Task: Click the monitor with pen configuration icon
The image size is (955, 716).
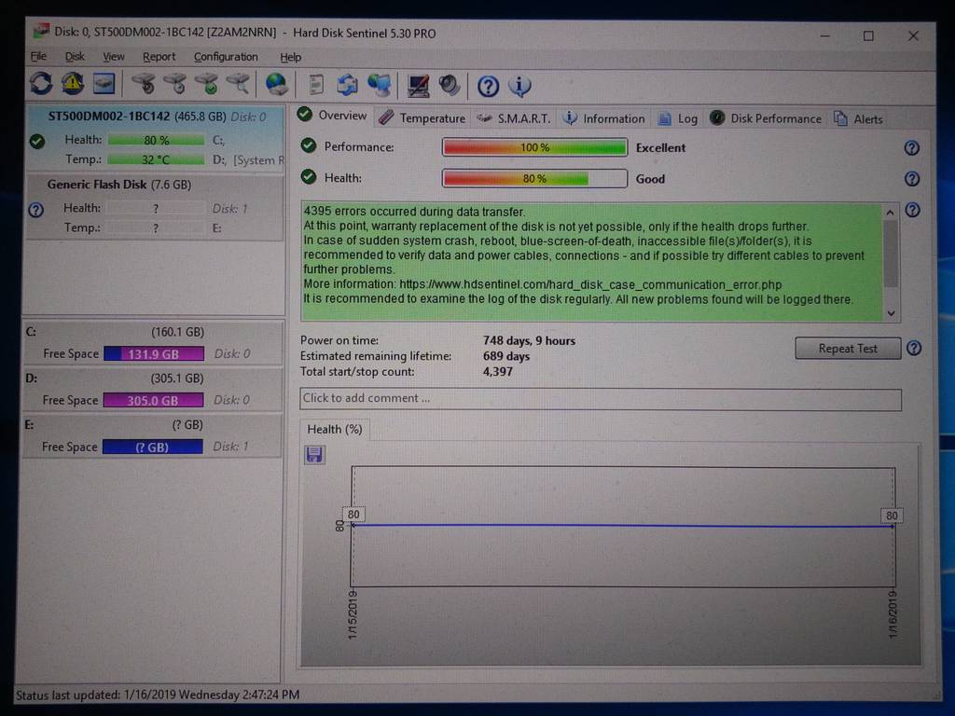Action: [x=419, y=86]
